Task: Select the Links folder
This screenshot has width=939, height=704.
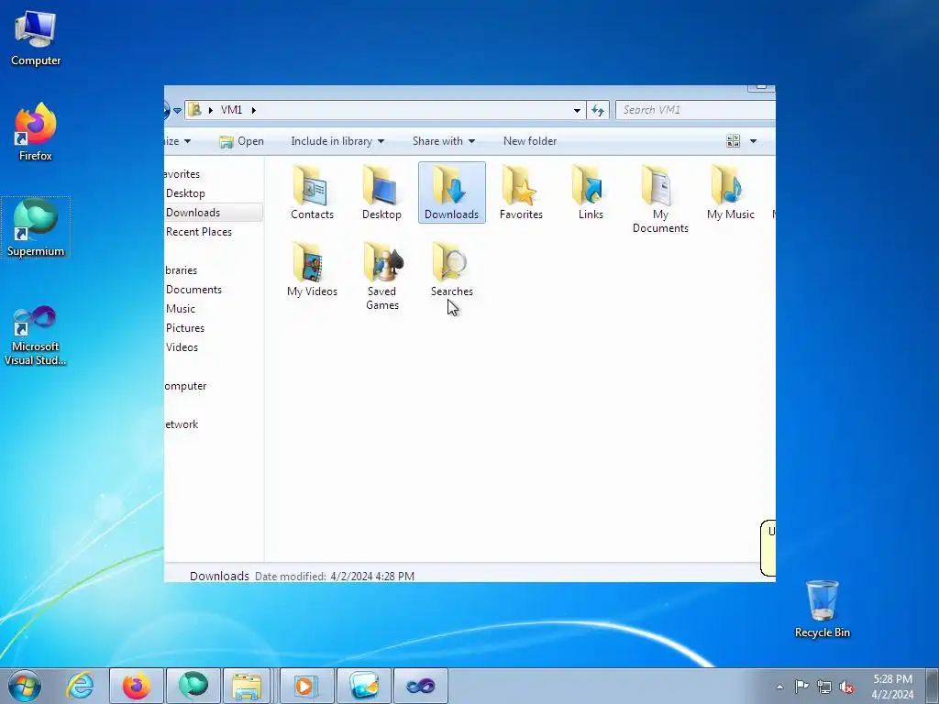Action: (591, 192)
